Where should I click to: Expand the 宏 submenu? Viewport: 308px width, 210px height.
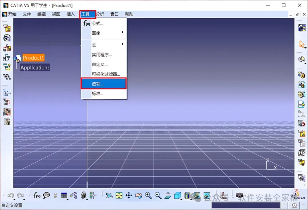[104, 45]
